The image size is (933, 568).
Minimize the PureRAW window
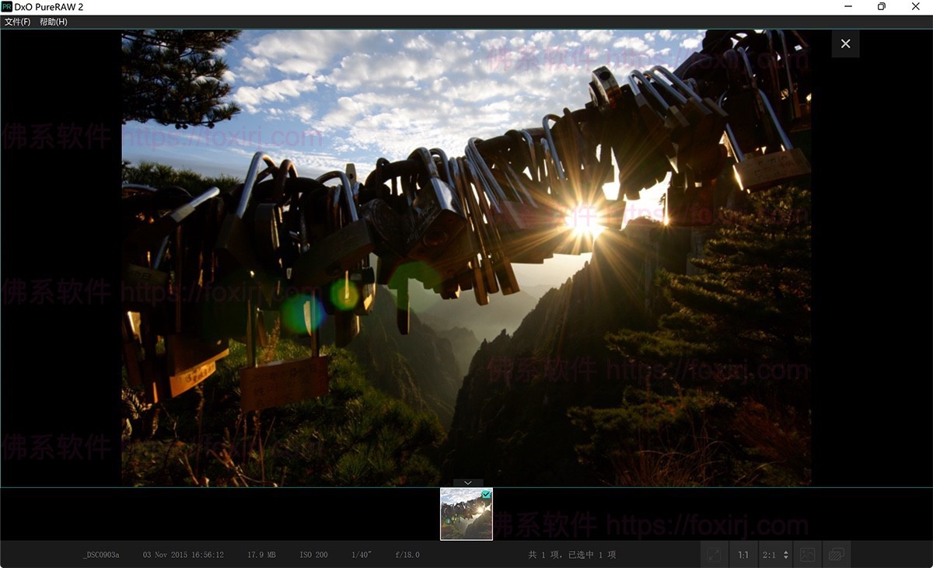point(847,6)
